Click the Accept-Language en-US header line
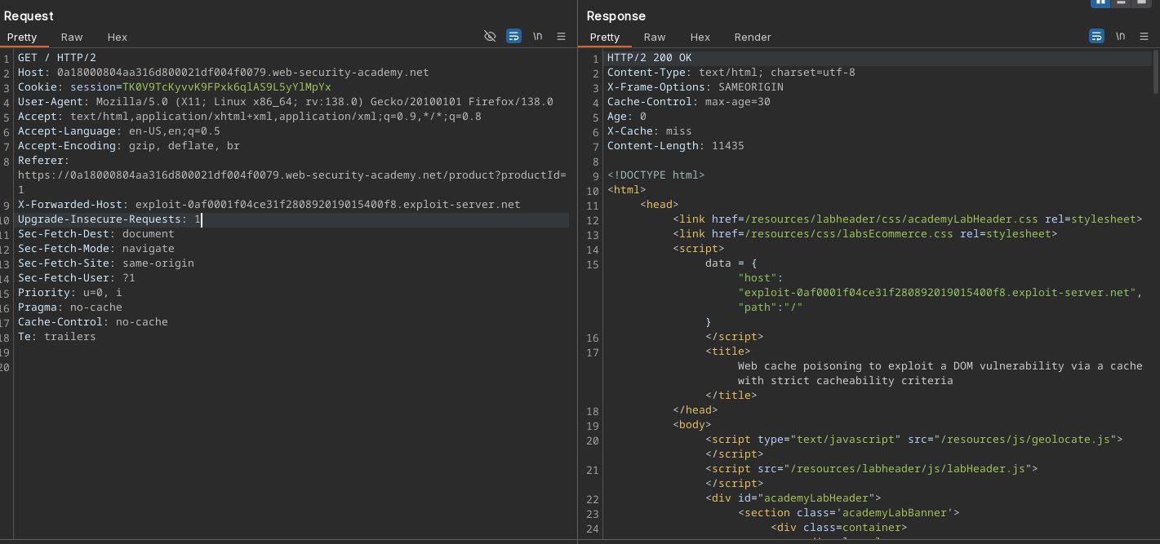Image resolution: width=1160 pixels, height=544 pixels. [119, 130]
